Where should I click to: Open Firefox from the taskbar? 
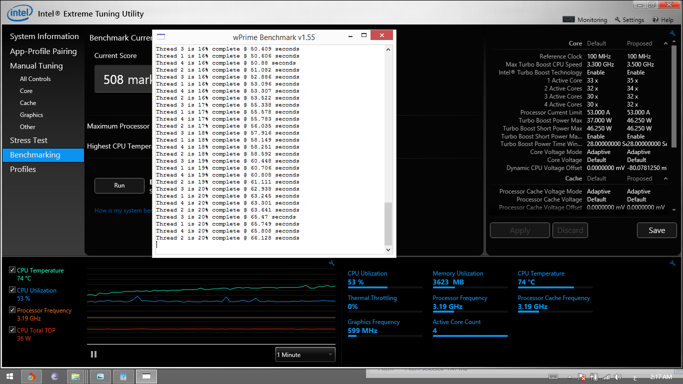tap(31, 376)
